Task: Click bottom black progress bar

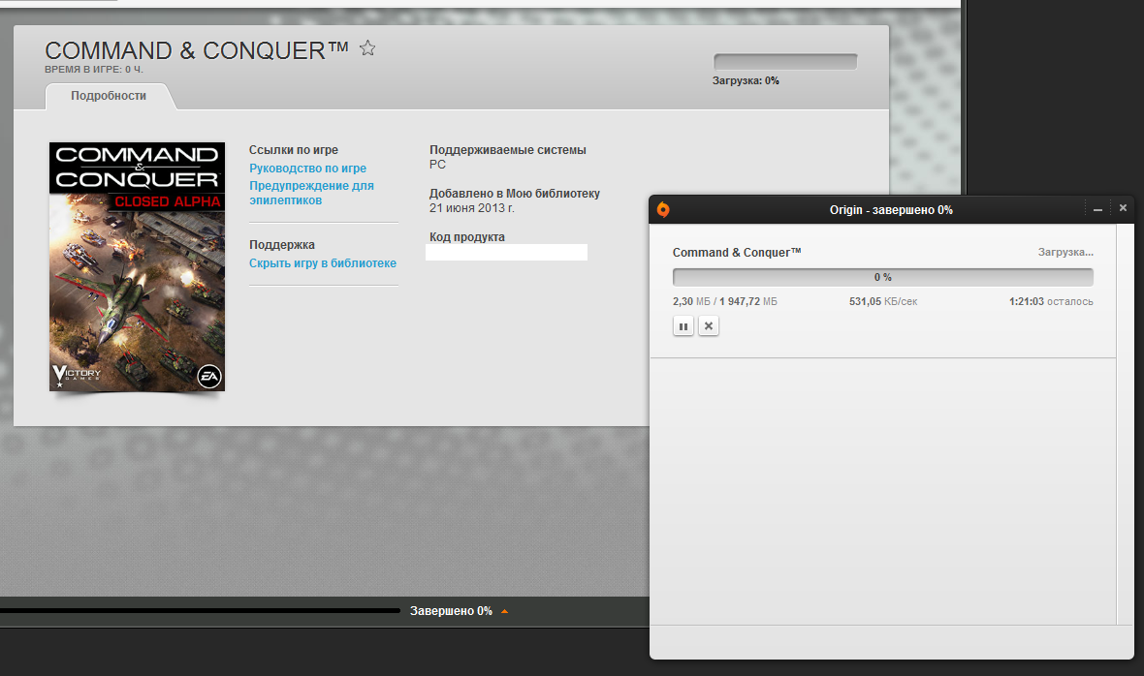Action: click(x=200, y=610)
